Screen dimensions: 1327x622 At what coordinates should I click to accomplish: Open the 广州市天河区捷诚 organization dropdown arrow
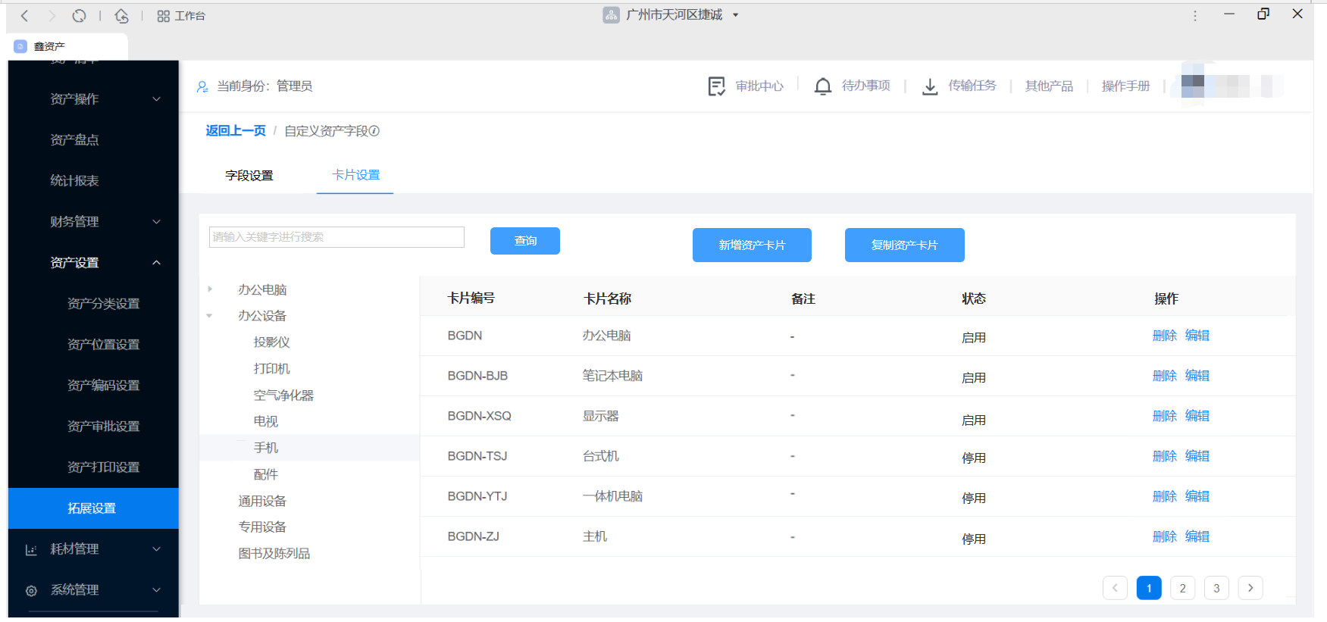735,15
